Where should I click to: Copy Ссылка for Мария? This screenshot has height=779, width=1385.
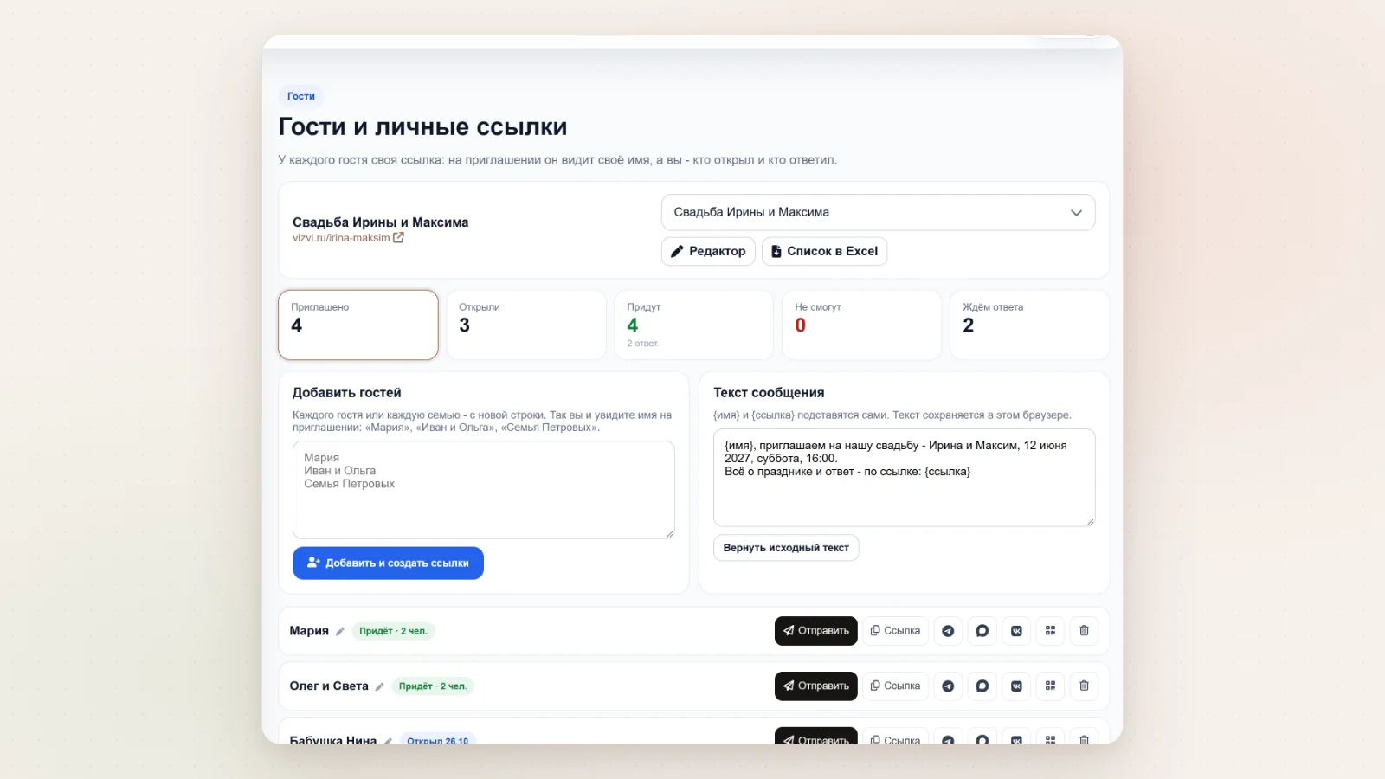click(896, 631)
